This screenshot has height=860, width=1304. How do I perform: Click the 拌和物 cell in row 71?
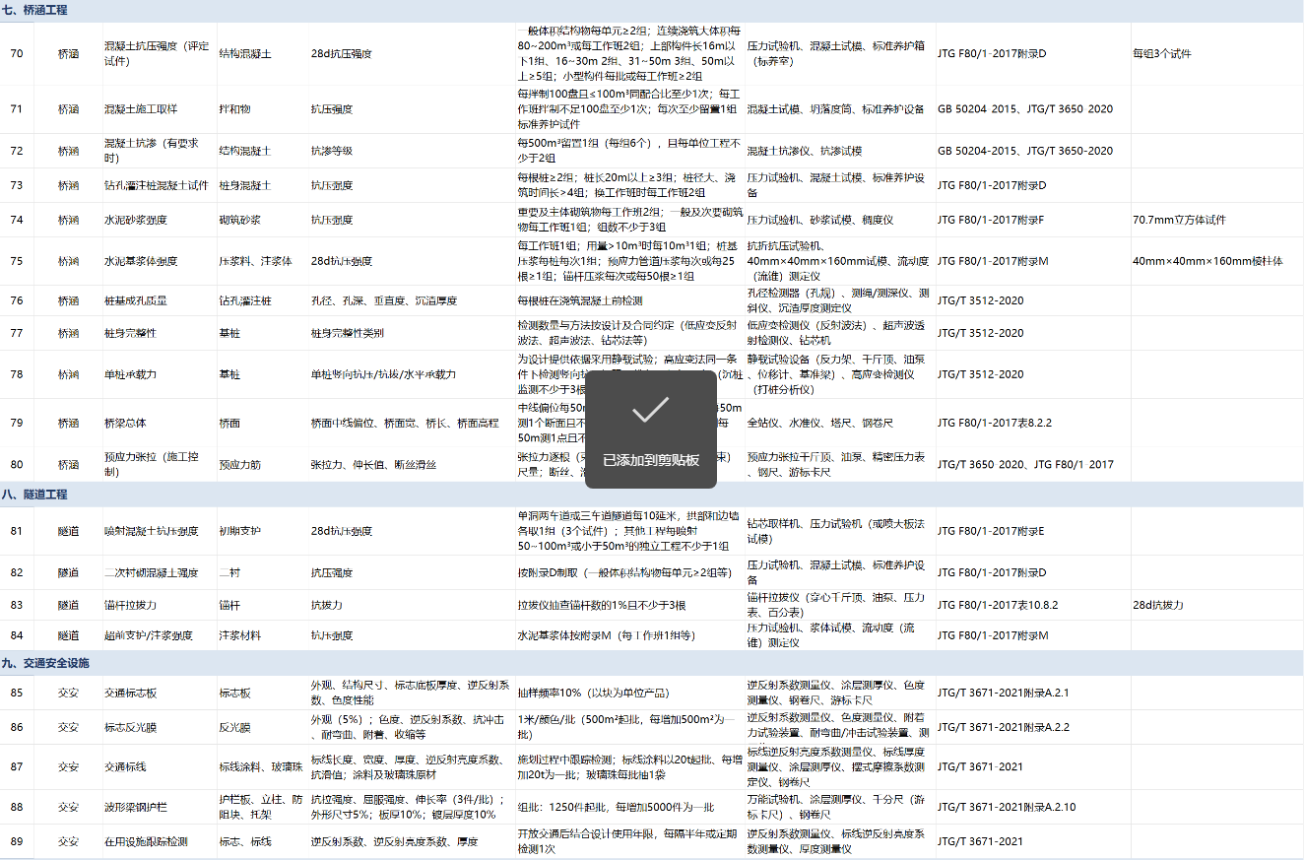[x=234, y=109]
